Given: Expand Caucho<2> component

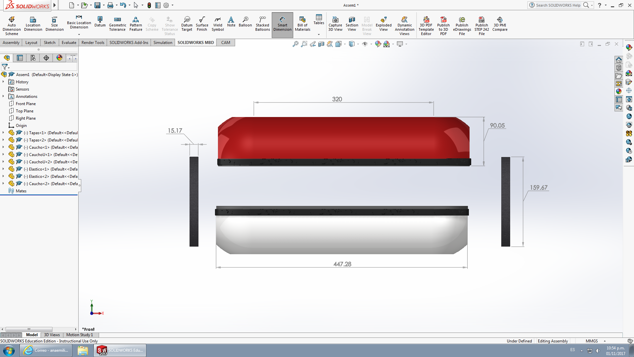Looking at the screenshot, I should (3, 184).
